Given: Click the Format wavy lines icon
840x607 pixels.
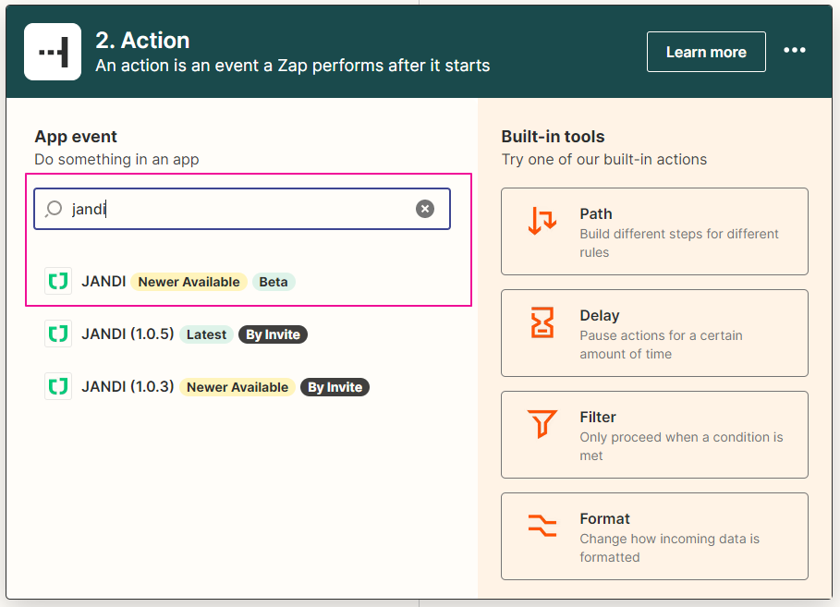Looking at the screenshot, I should point(542,527).
